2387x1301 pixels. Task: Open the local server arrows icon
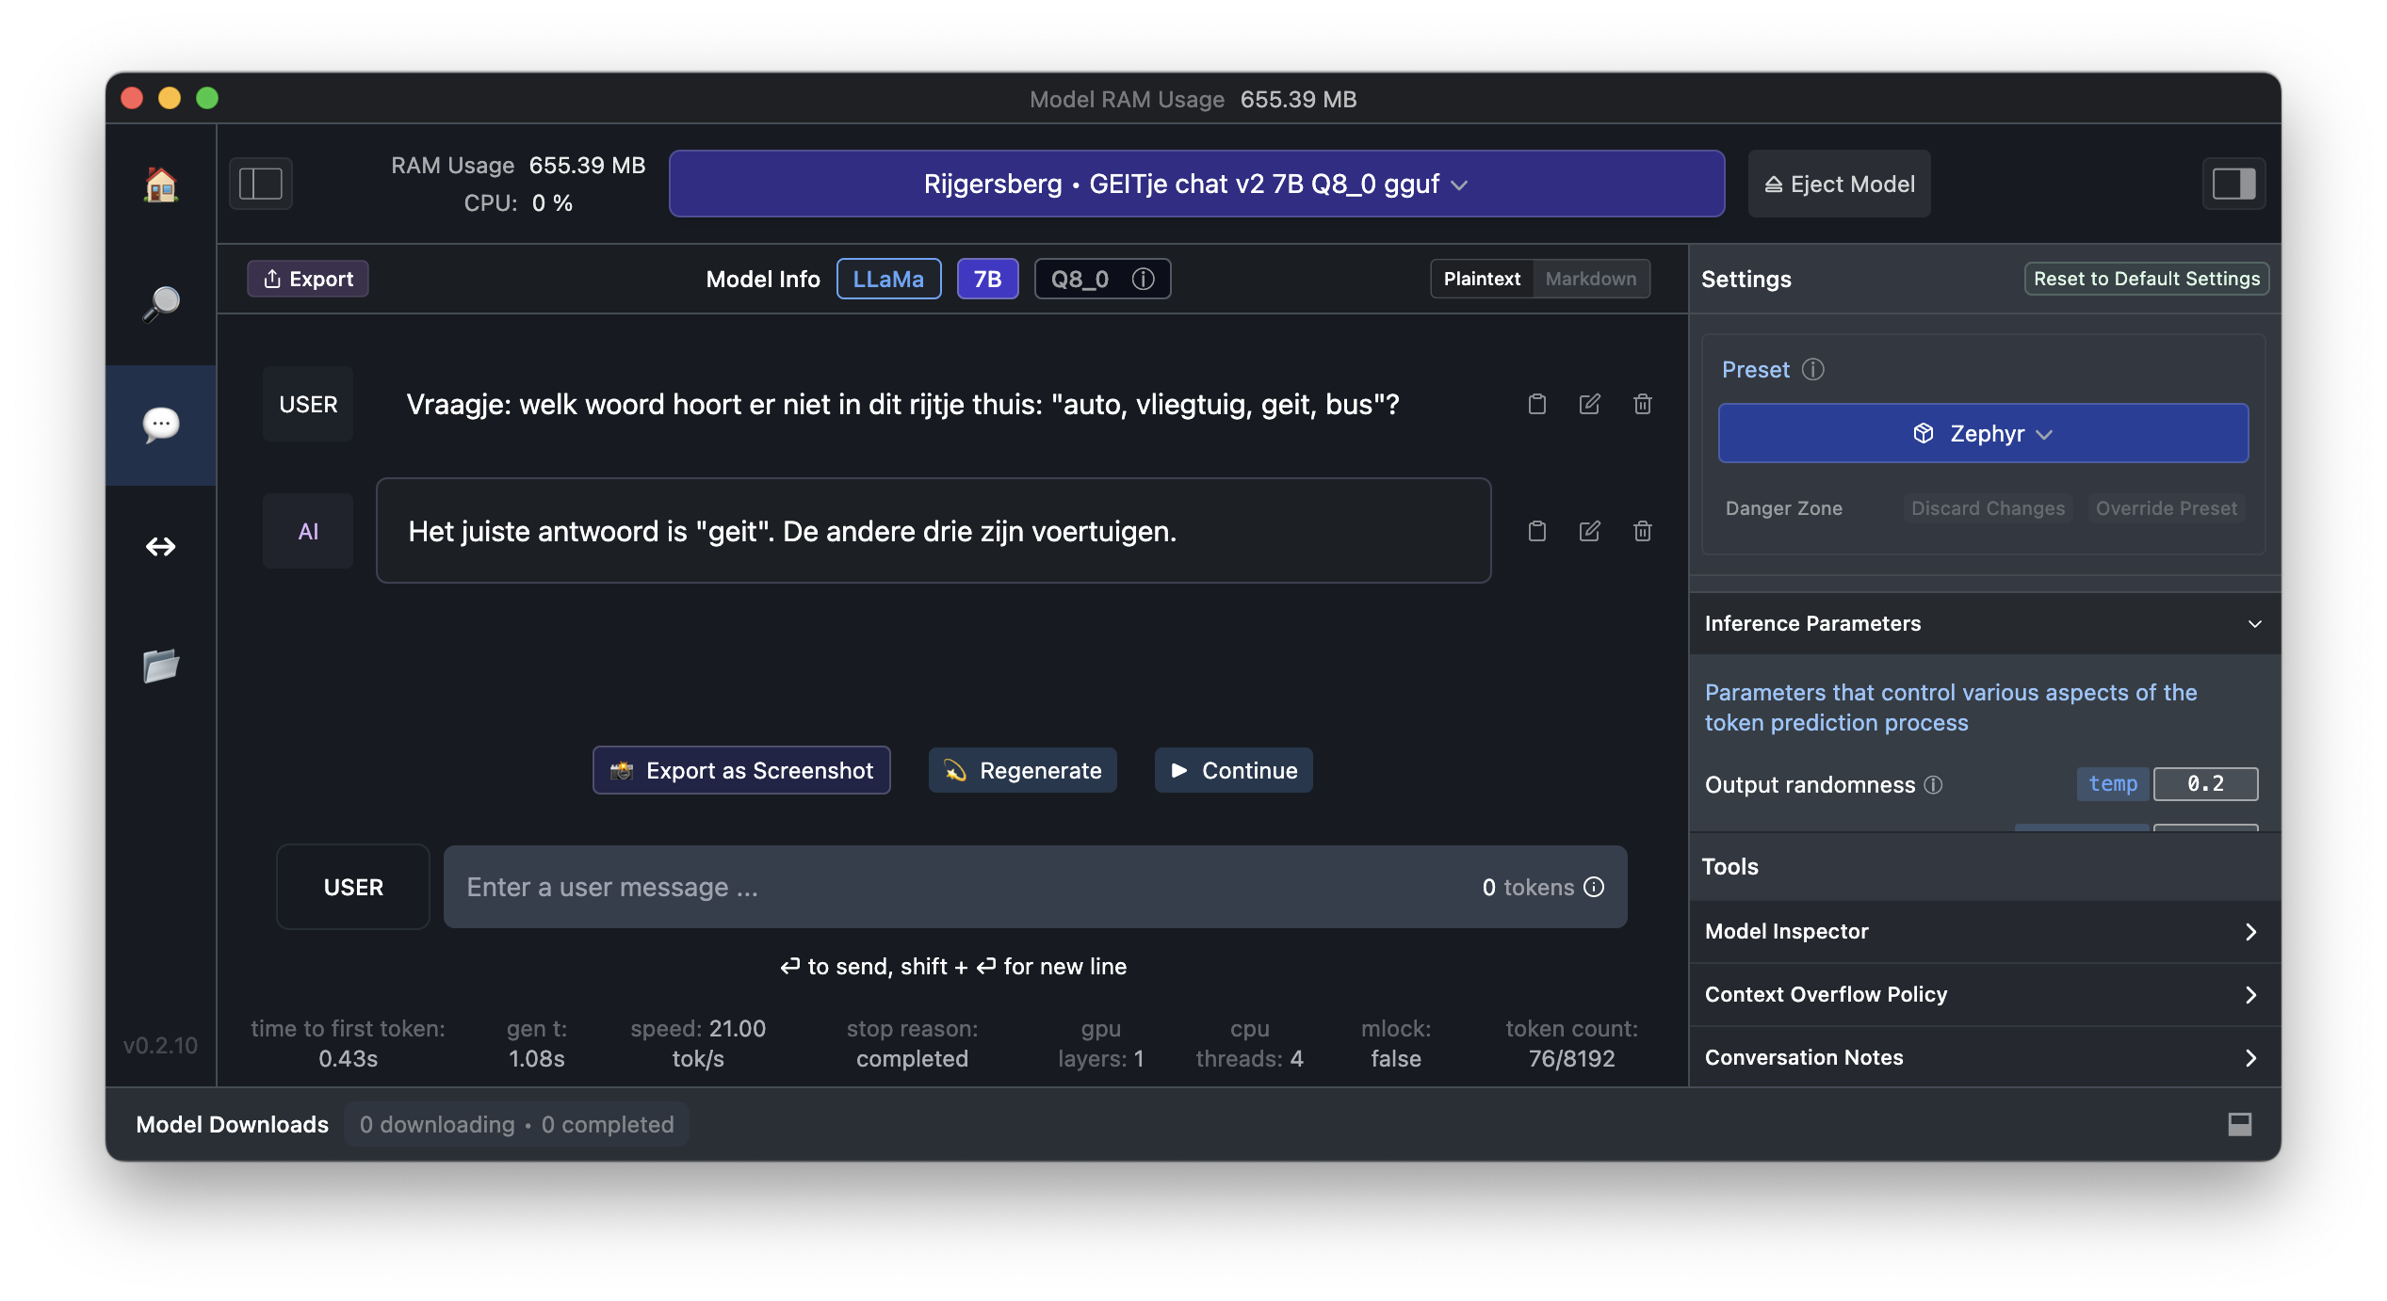pos(161,547)
